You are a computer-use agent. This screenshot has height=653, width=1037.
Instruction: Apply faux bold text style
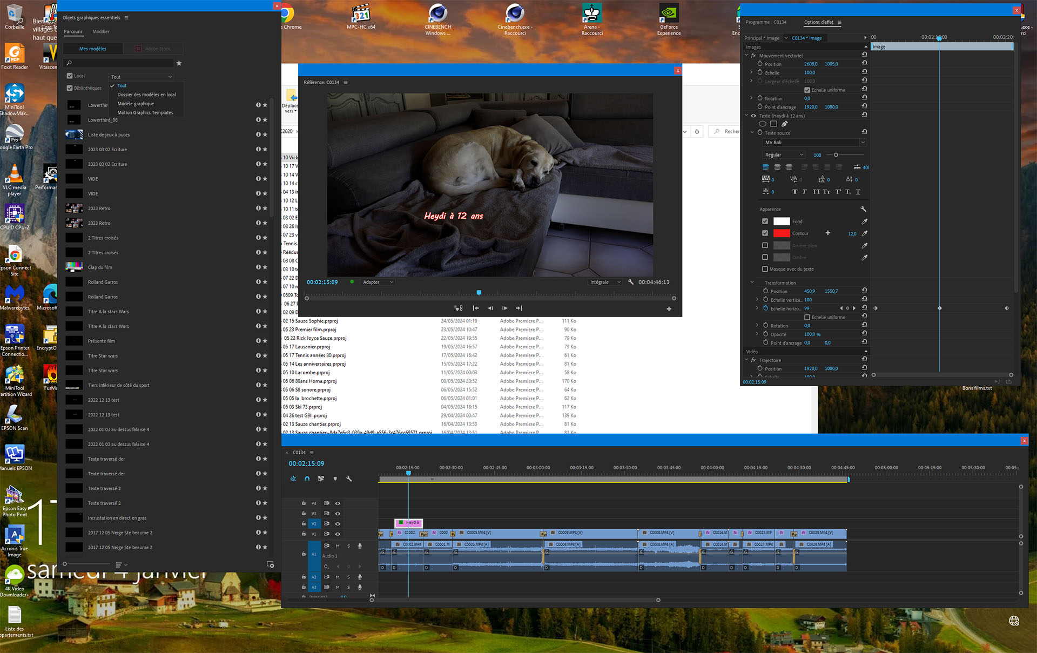pos(794,192)
